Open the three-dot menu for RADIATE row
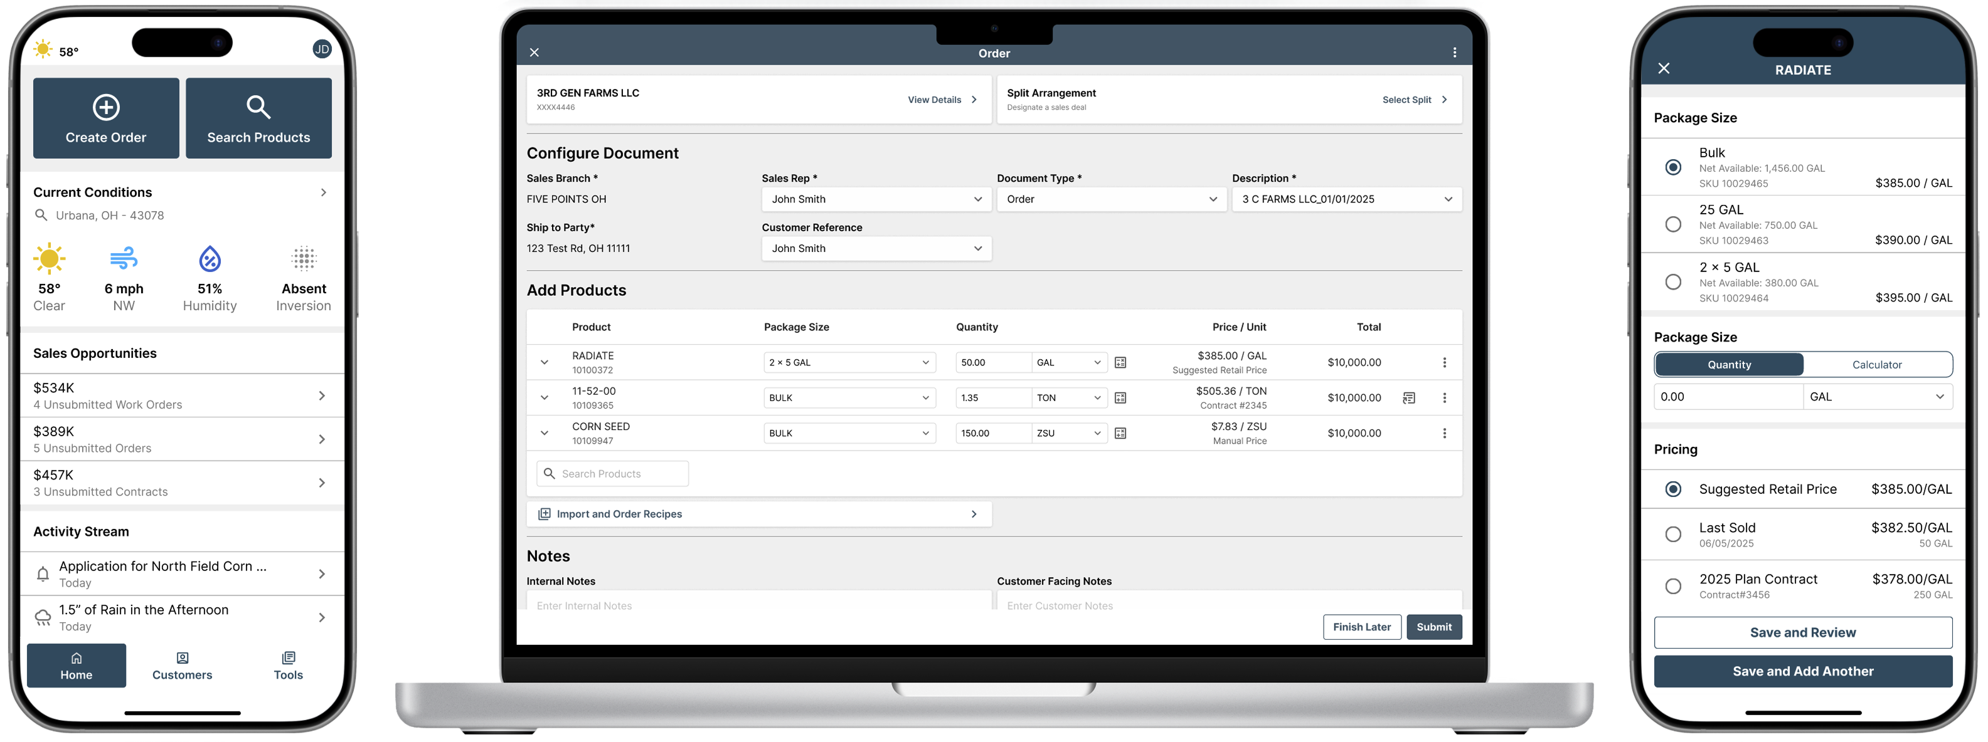The image size is (1988, 742). [x=1445, y=362]
